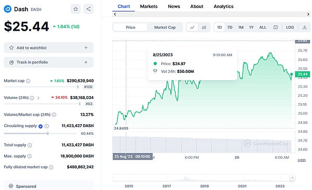Show Max. supply info icon
Screen dimensions: 312x190
point(30,156)
